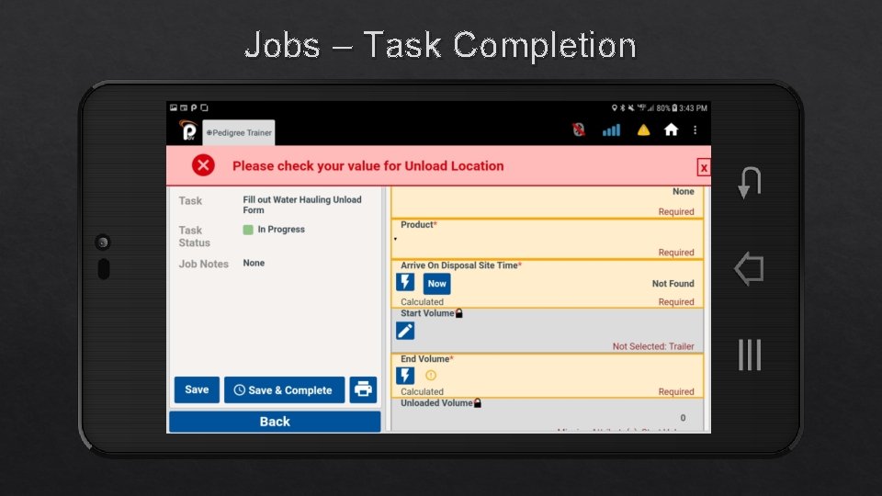Go to home via the house icon
Screen dimensions: 882x496
(671, 130)
